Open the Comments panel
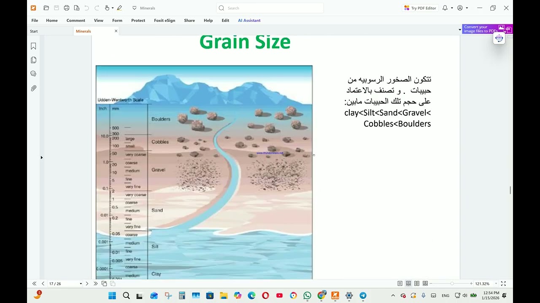Screen dimensions: 540x303 tap(33, 74)
